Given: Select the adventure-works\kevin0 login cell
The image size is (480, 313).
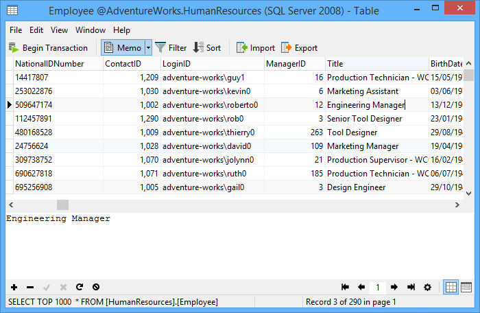Looking at the screenshot, I should pyautogui.click(x=213, y=91).
